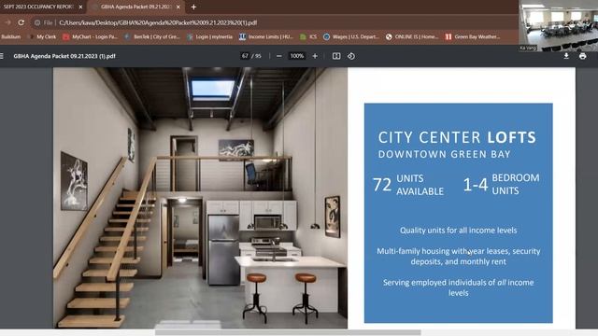Open the My Clerk bookmark

coord(43,37)
